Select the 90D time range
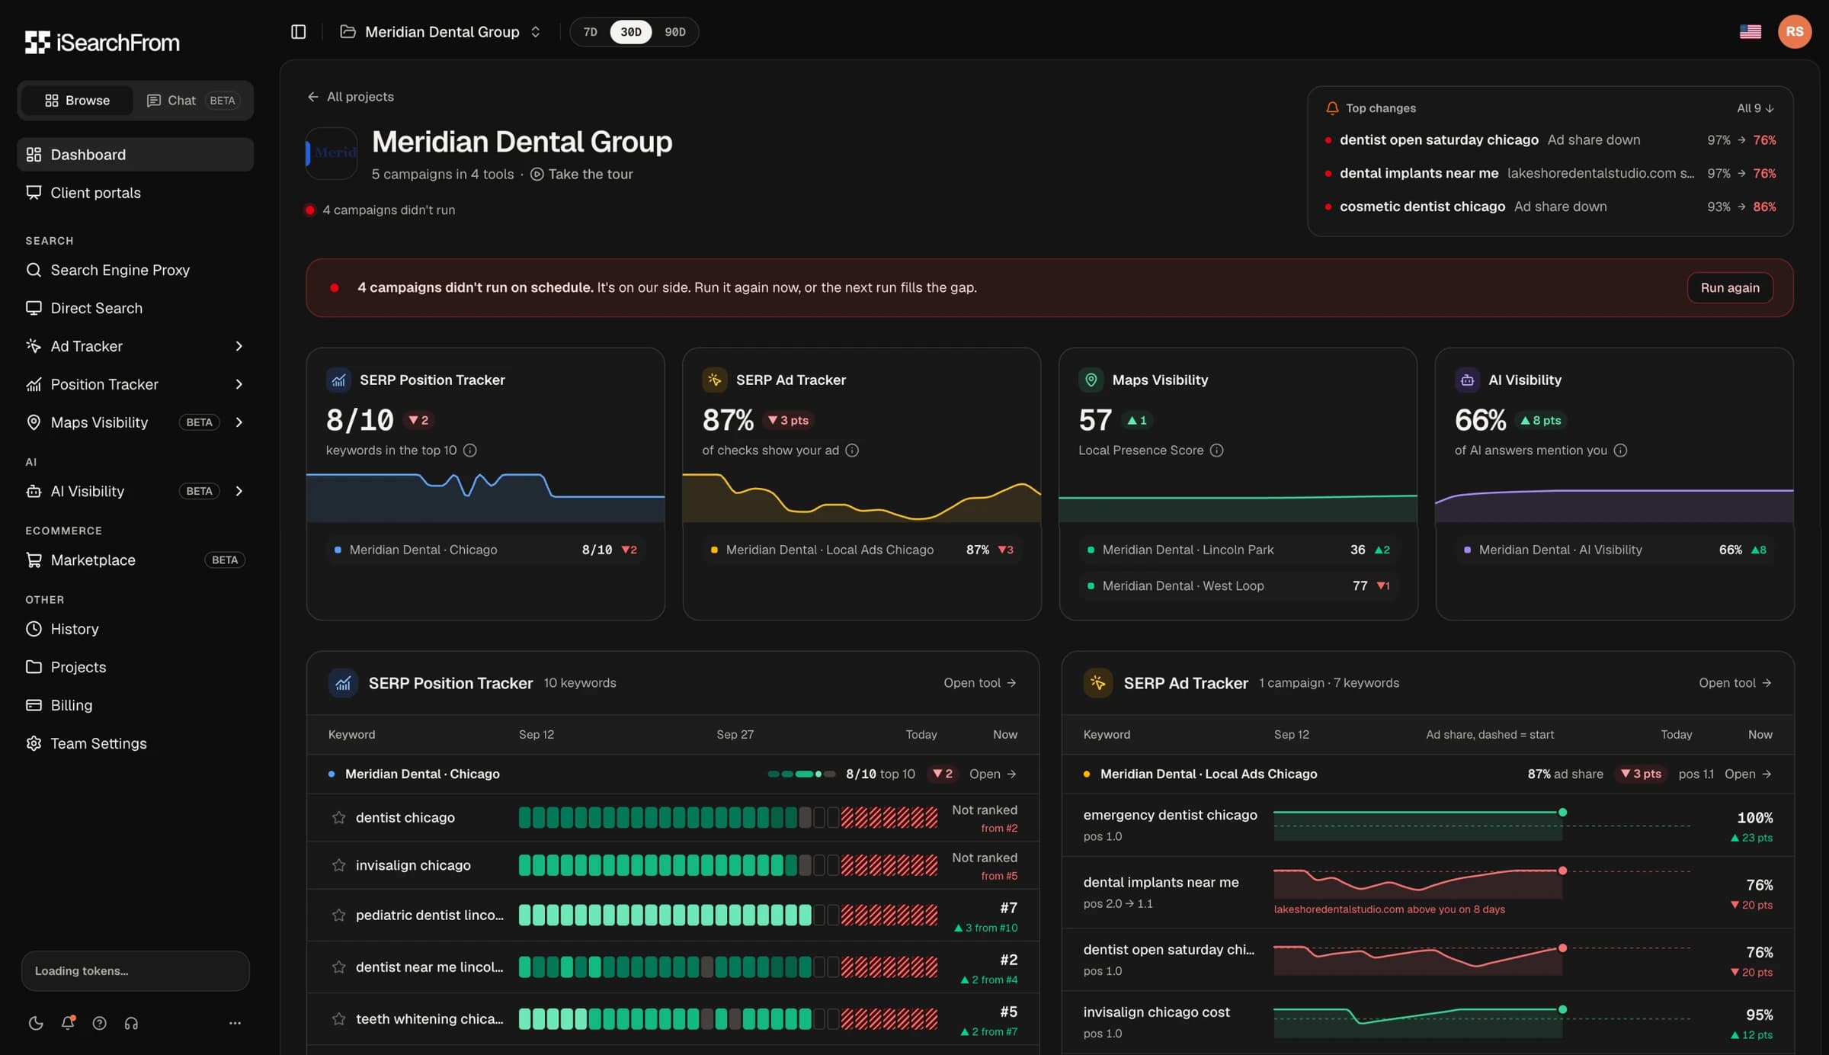 point(674,32)
